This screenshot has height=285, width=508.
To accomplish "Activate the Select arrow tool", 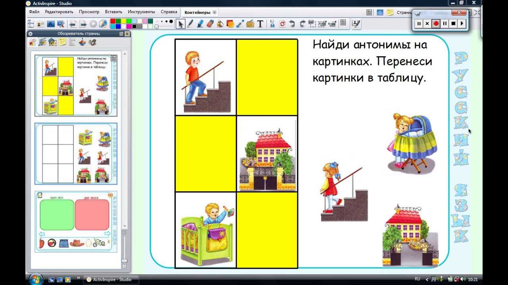I will point(181,24).
